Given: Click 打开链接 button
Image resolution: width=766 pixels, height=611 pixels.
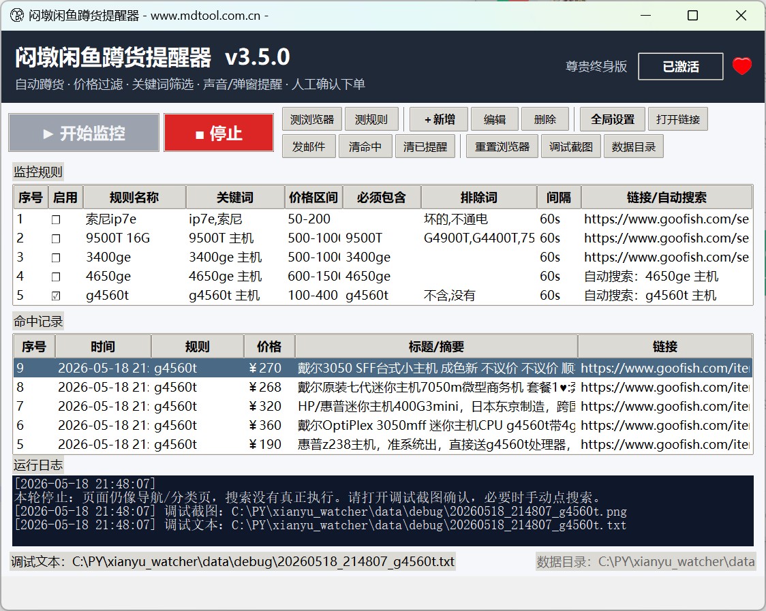Looking at the screenshot, I should click(x=678, y=119).
